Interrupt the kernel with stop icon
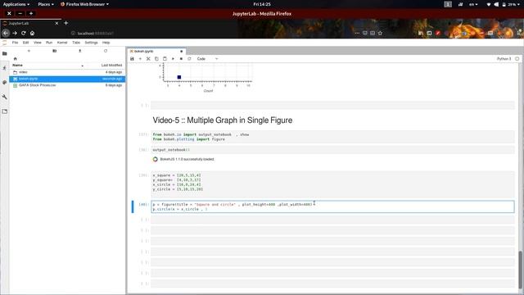The width and height of the screenshot is (524, 295). click(x=181, y=59)
